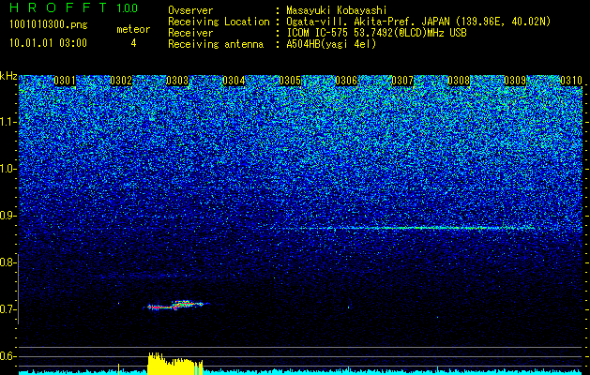
Task: Click the 0302 time marker
Action: [121, 81]
